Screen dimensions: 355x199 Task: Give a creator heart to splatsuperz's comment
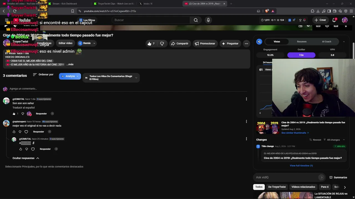tap(26, 132)
